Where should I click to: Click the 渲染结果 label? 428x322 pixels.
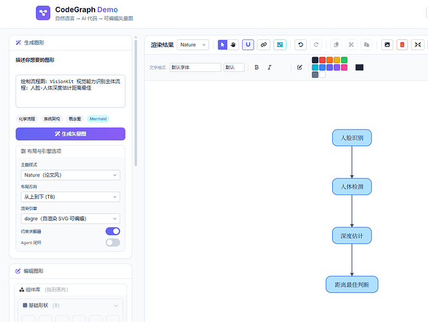click(162, 45)
